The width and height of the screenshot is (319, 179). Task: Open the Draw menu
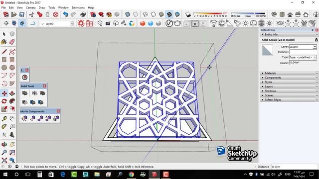coord(42,7)
